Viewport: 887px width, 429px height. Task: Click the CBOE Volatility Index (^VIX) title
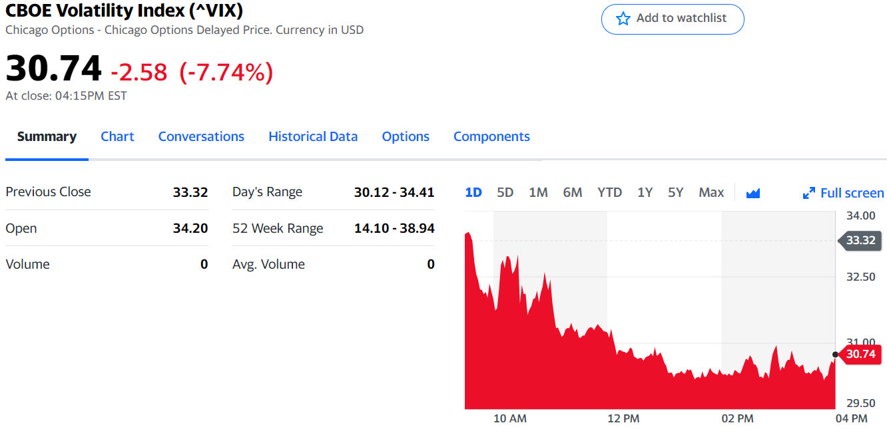(124, 10)
